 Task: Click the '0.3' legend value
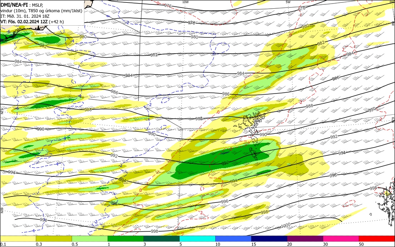pyautogui.click(x=39, y=245)
